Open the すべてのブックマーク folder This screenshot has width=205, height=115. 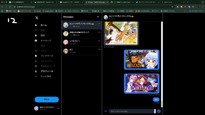tap(196, 11)
